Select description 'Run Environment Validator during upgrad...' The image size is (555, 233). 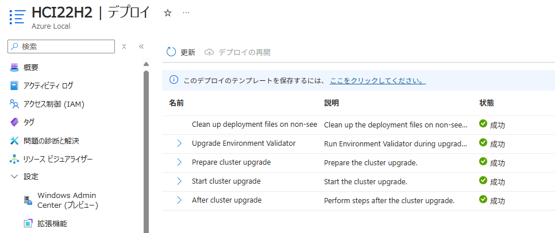coord(395,144)
